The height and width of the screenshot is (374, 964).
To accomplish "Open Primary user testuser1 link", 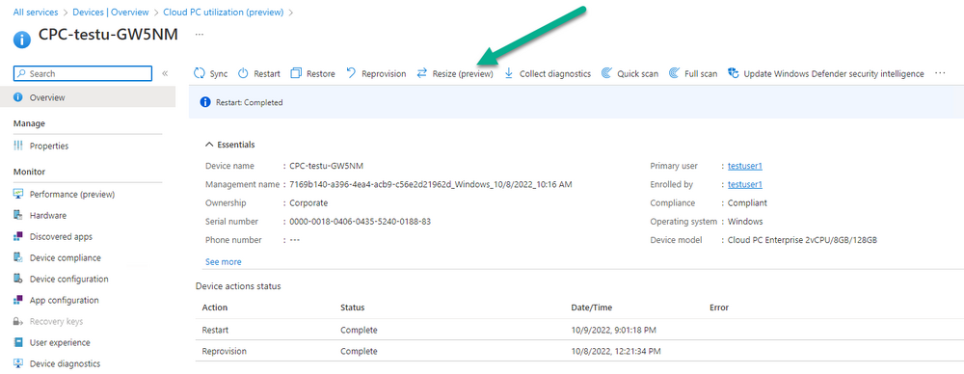I will tap(745, 166).
